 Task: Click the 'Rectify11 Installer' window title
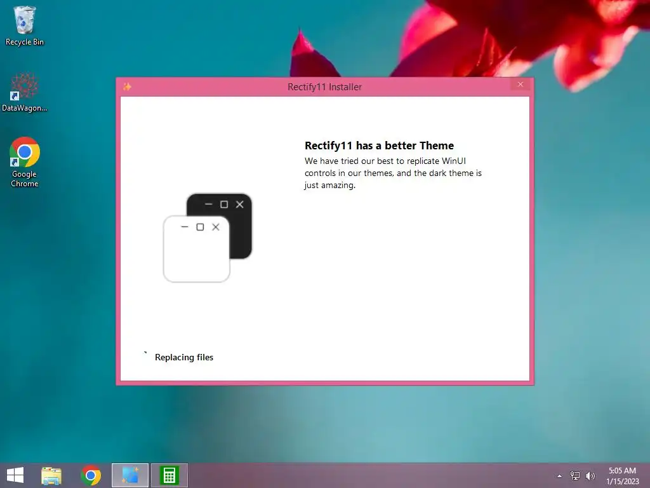click(x=324, y=86)
